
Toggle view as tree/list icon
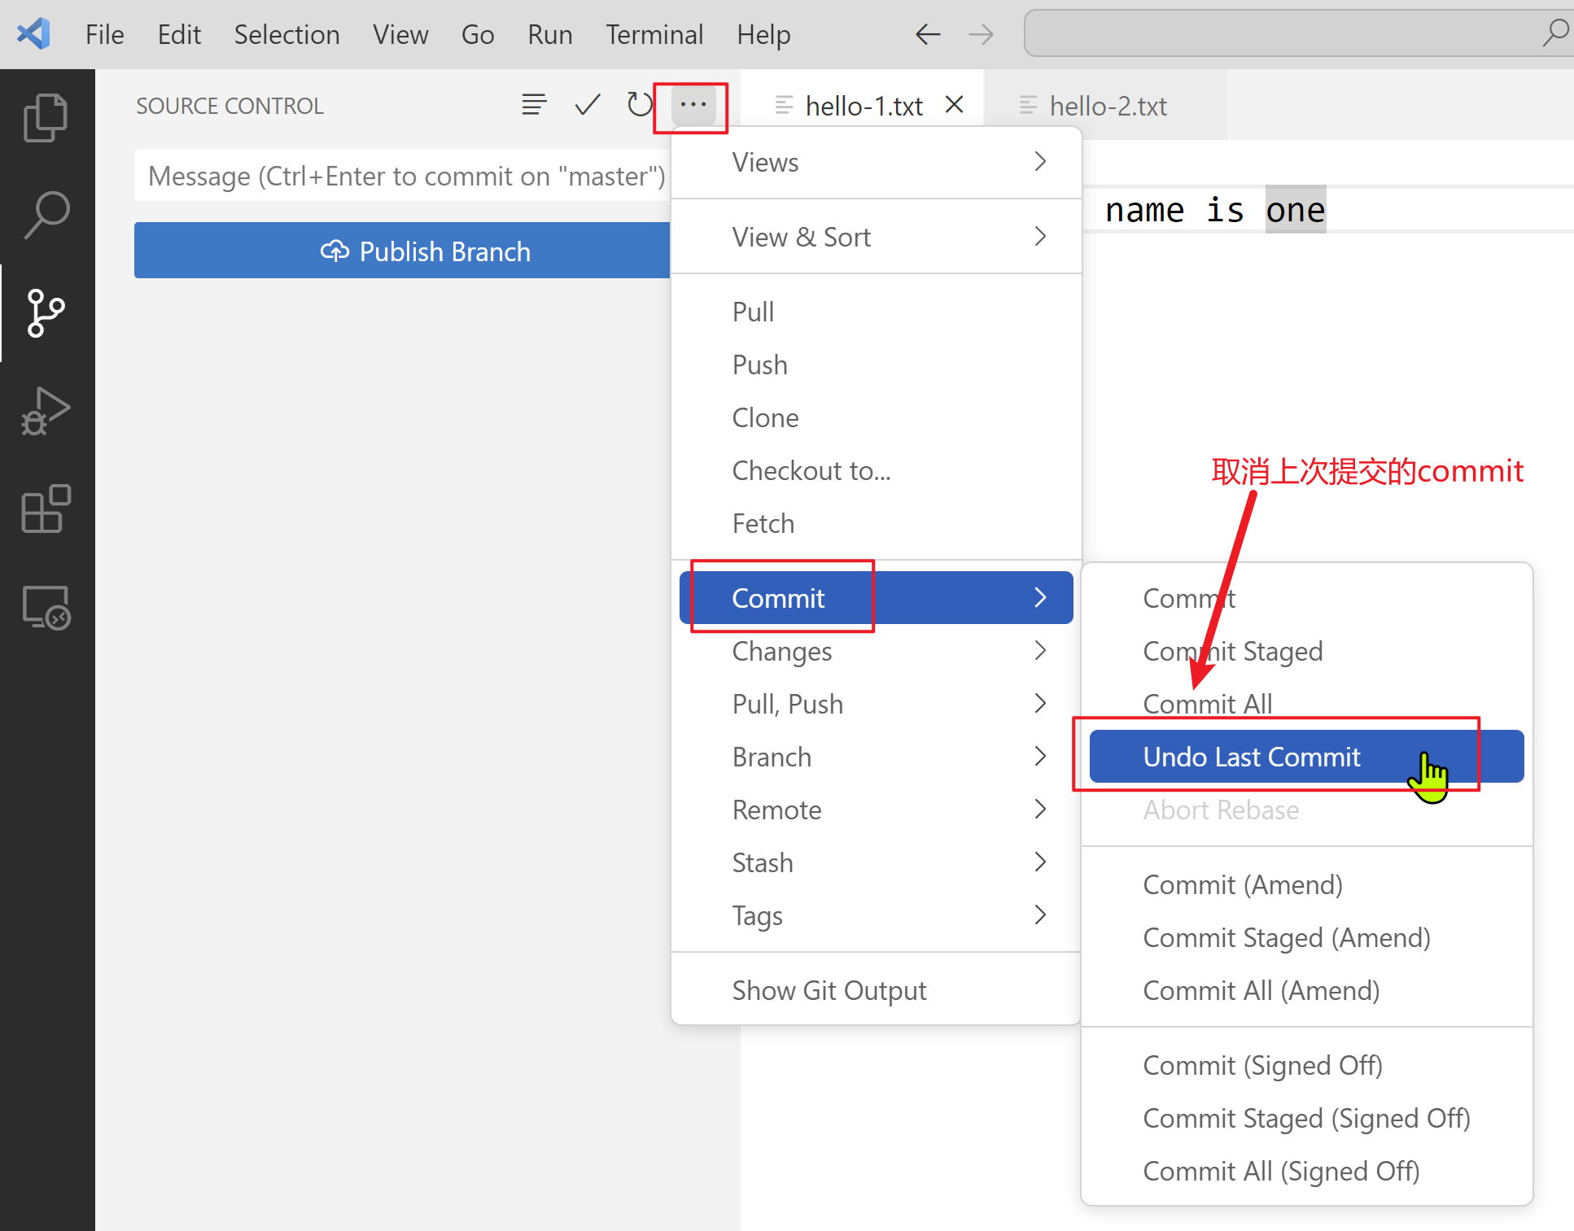point(534,105)
